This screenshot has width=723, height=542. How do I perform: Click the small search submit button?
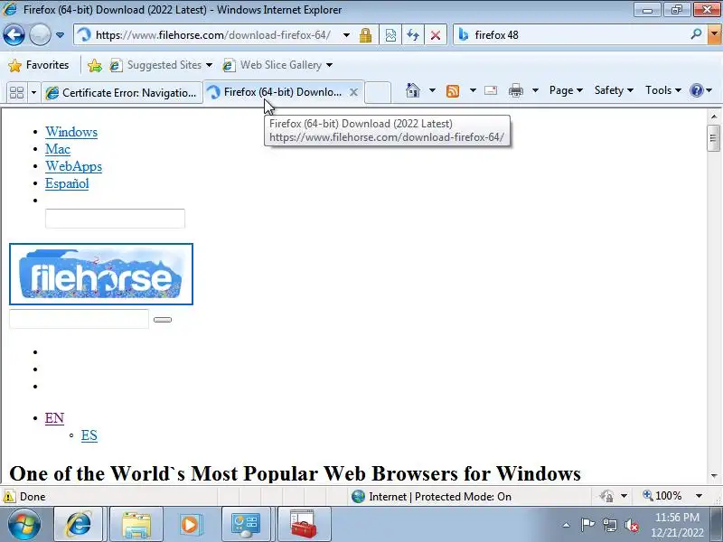163,320
